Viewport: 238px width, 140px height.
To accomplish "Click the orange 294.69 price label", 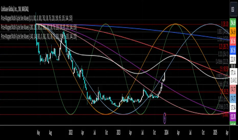I will [x=233, y=32].
